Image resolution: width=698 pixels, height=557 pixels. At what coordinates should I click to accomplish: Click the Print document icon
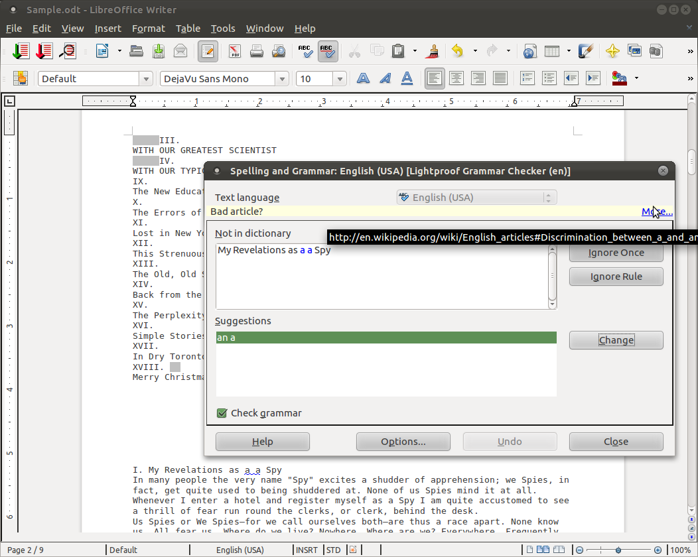(x=256, y=51)
